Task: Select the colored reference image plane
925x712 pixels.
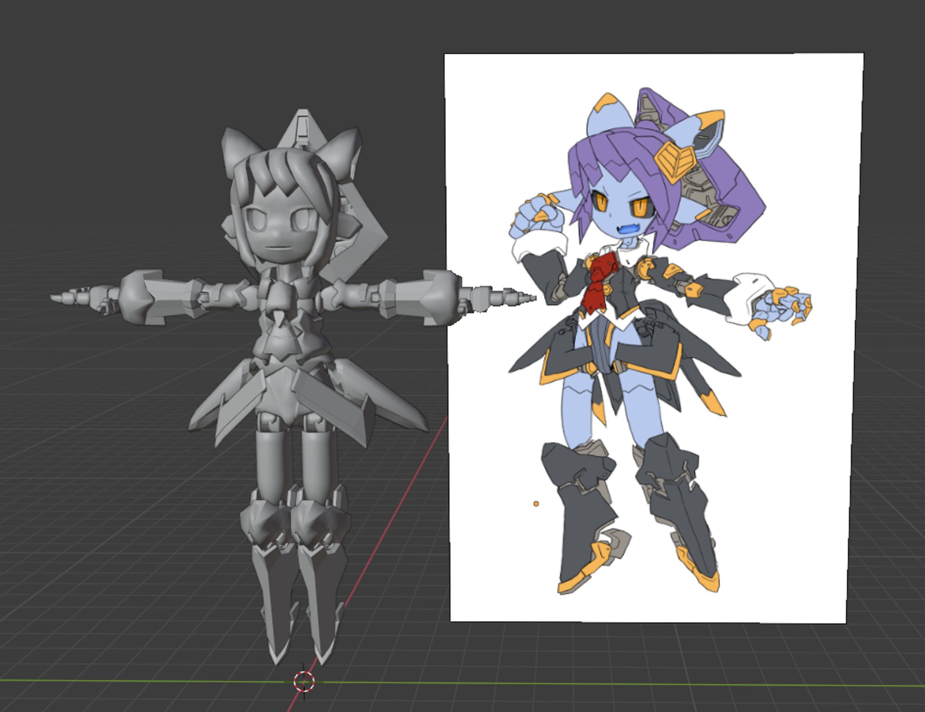Action: 654,339
